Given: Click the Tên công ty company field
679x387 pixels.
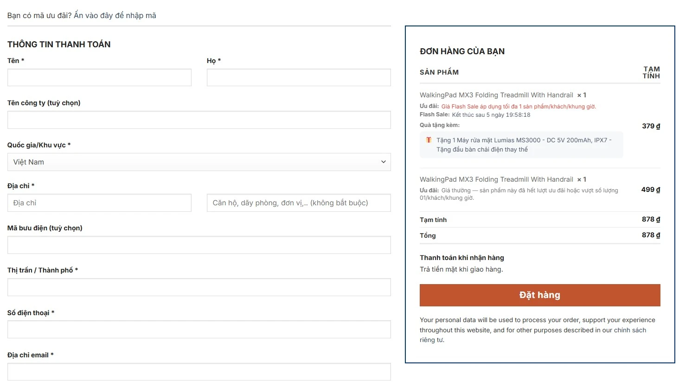Looking at the screenshot, I should coord(199,120).
